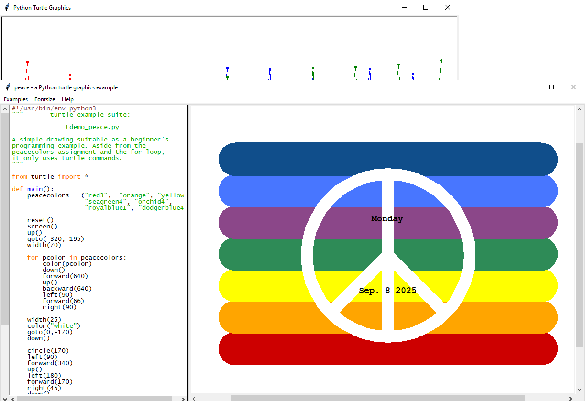The height and width of the screenshot is (401, 585).
Task: Maximize the peace example window
Action: coord(552,87)
